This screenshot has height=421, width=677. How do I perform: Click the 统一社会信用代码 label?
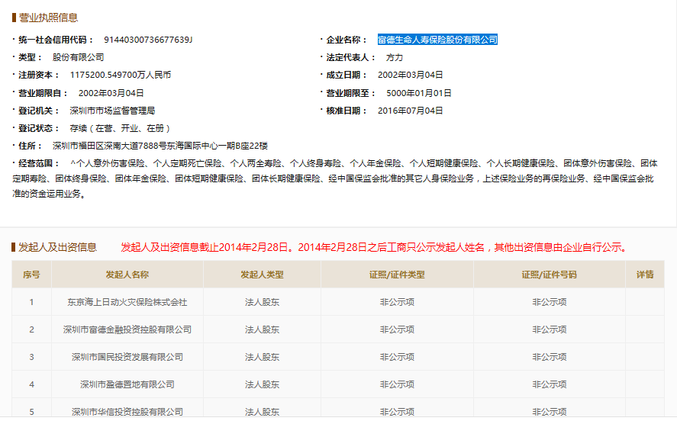pyautogui.click(x=56, y=40)
